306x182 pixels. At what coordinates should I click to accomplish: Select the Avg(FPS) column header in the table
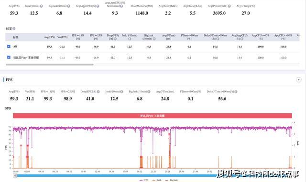click(49, 37)
